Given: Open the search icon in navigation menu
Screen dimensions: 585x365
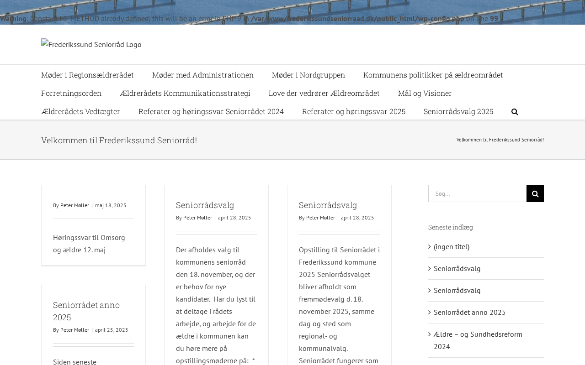Looking at the screenshot, I should pos(515,111).
